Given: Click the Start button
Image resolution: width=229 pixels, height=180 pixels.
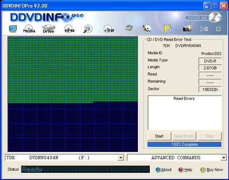Looking at the screenshot, I should (x=159, y=136).
